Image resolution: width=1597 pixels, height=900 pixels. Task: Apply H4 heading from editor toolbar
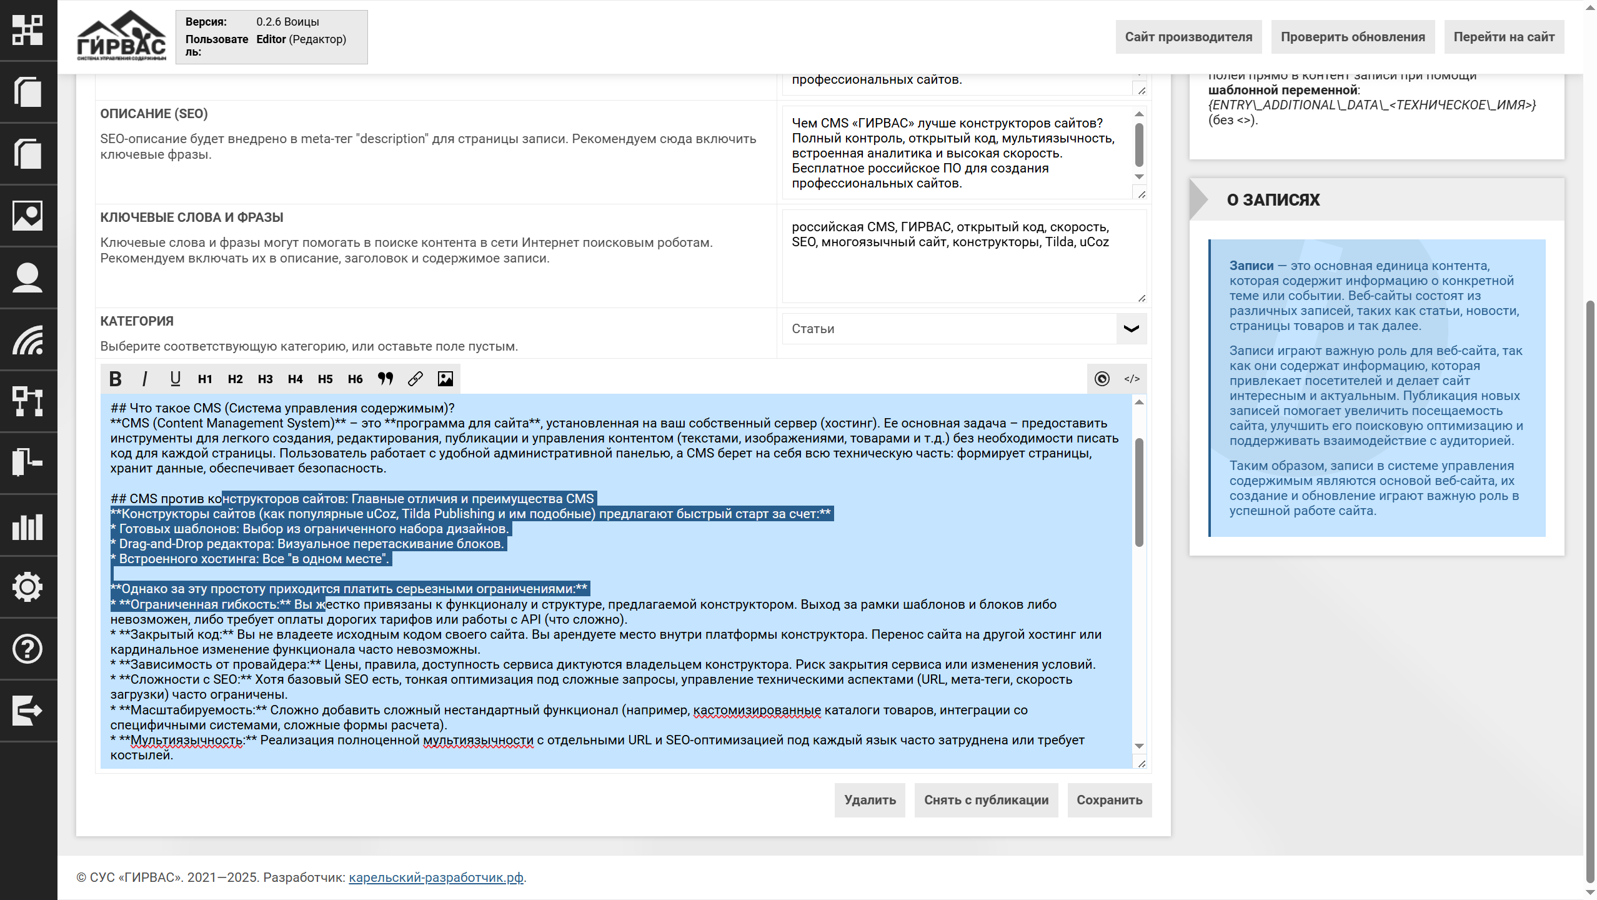click(295, 379)
